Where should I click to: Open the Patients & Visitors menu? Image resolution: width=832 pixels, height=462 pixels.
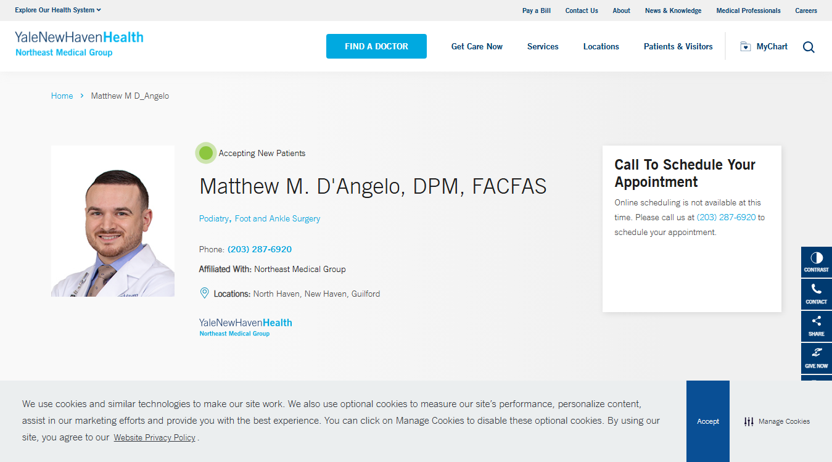(678, 46)
